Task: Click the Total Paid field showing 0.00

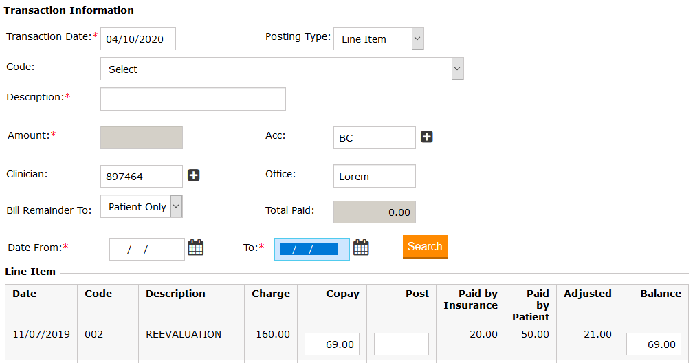Action: pyautogui.click(x=374, y=212)
